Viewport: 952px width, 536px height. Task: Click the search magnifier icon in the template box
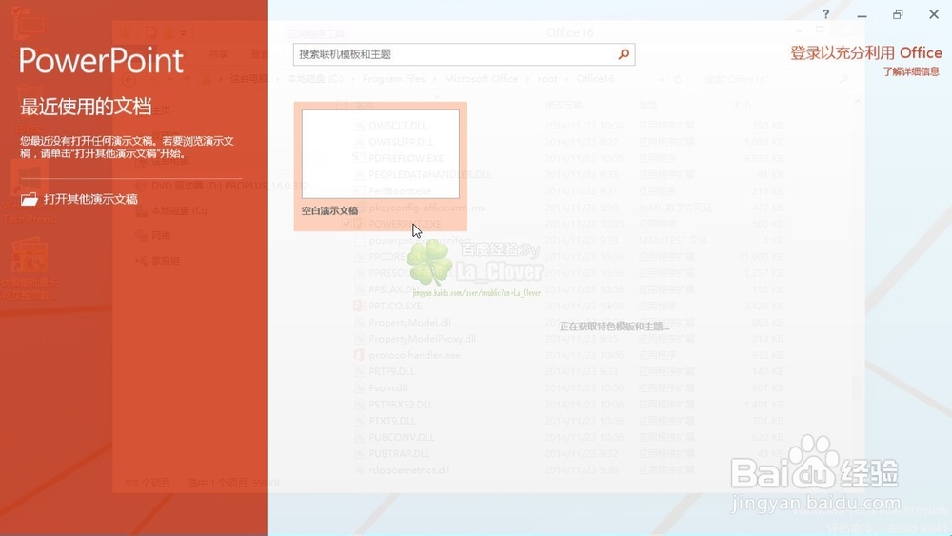point(624,54)
